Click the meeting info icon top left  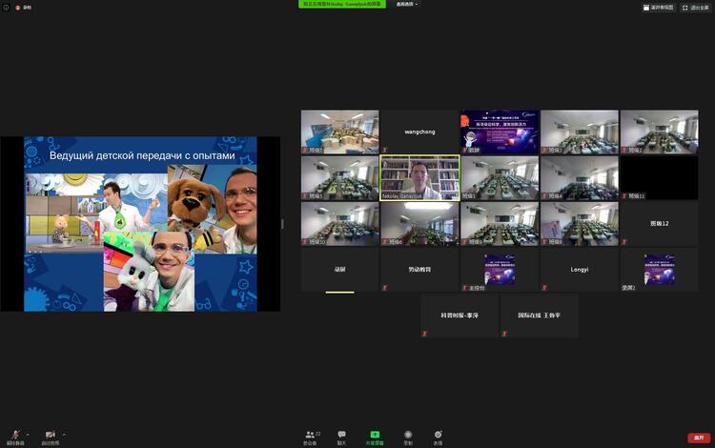pos(6,7)
